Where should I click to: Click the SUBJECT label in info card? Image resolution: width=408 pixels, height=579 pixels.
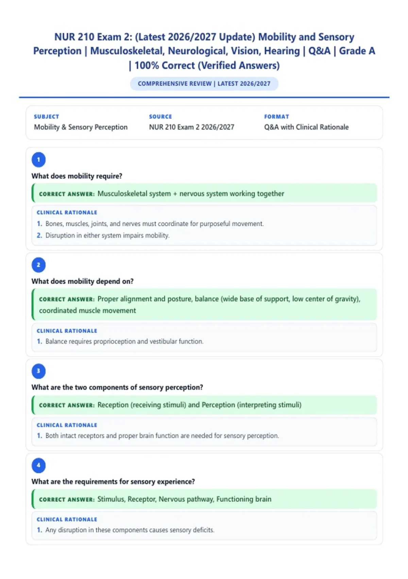coord(47,116)
